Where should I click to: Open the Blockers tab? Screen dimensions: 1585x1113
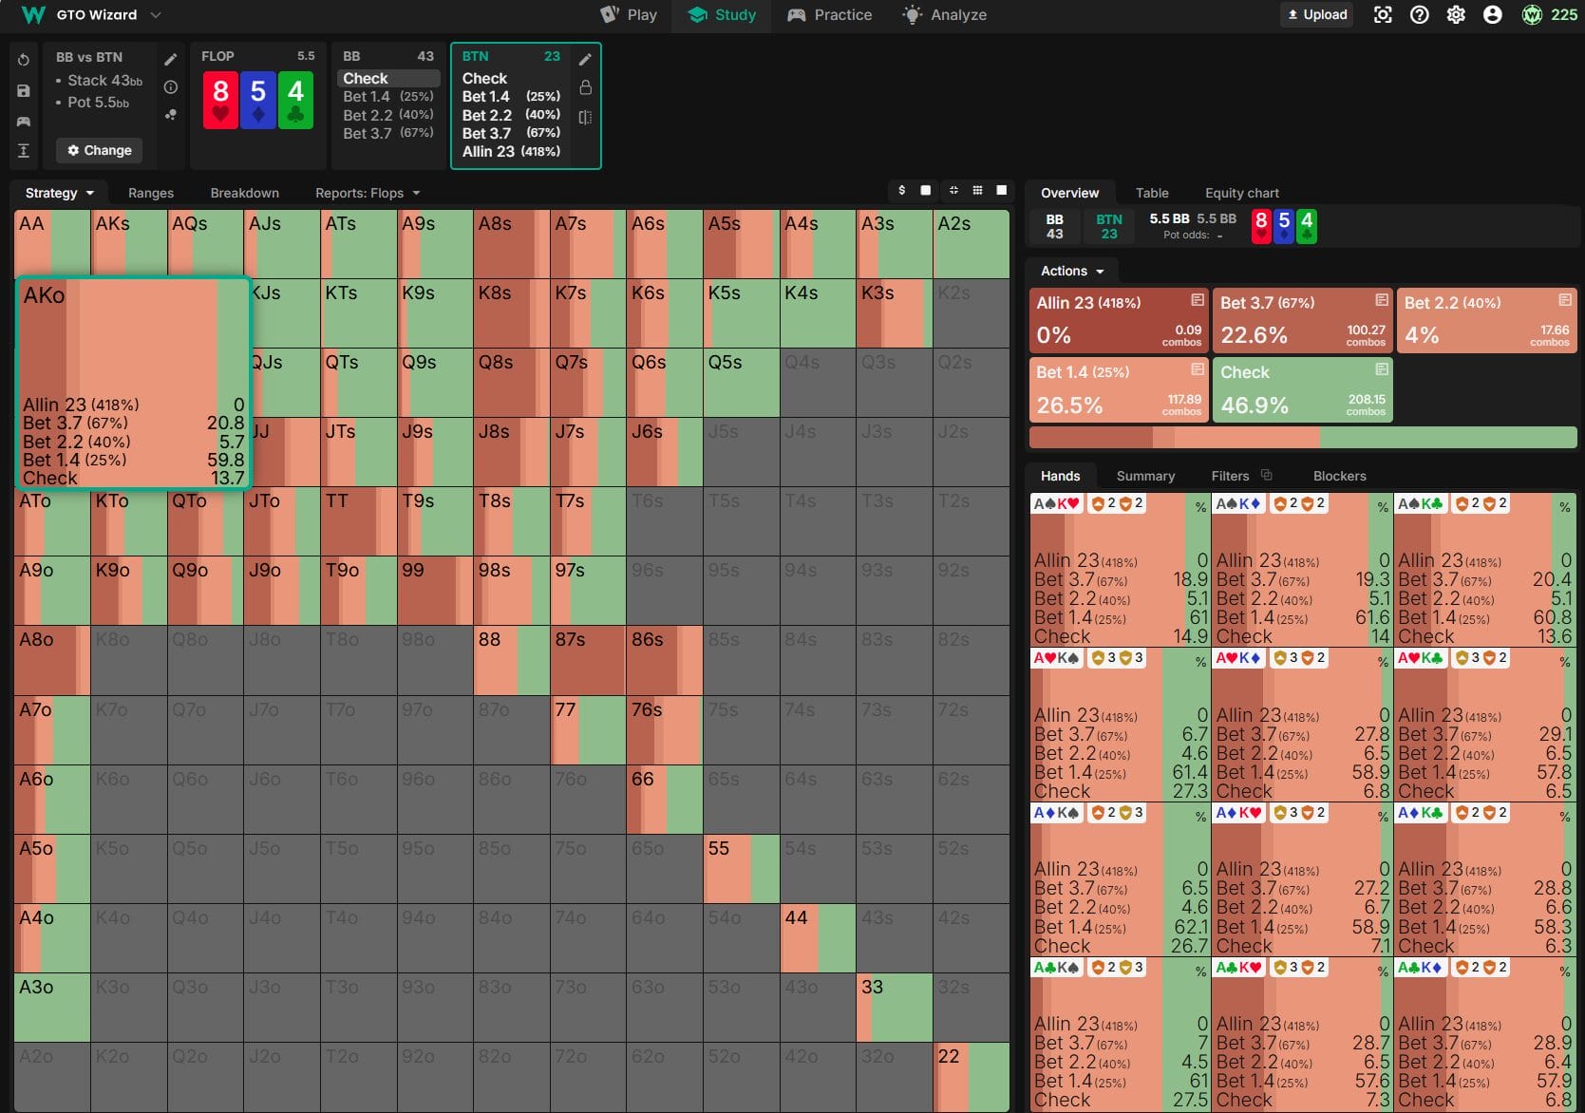(x=1339, y=476)
